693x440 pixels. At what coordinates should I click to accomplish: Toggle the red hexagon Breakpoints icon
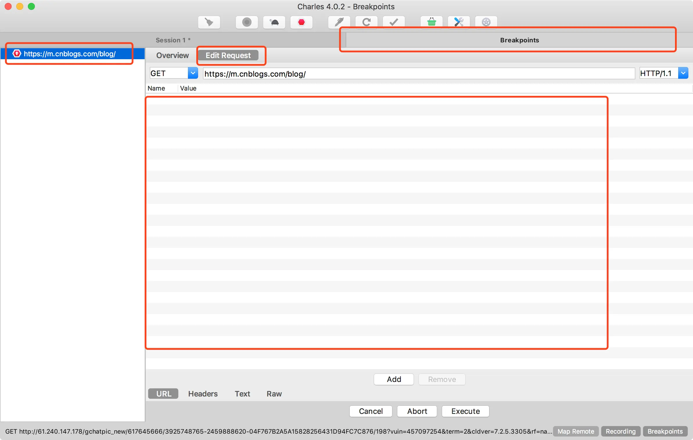click(301, 22)
